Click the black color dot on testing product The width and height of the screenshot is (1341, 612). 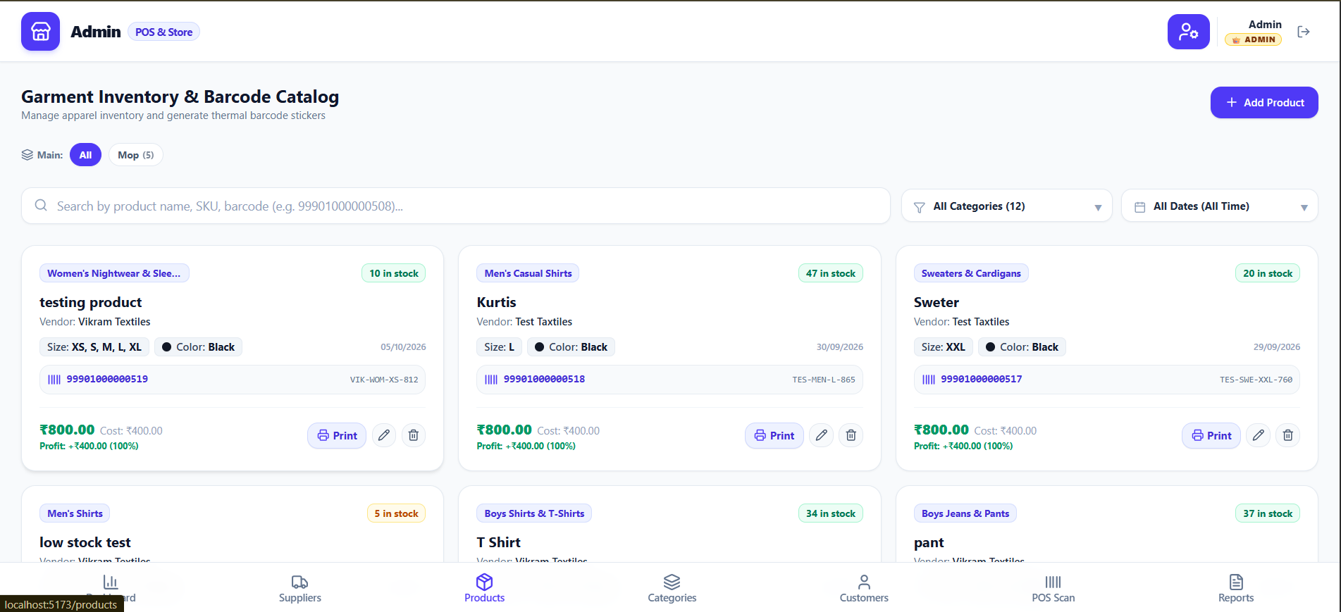pos(167,347)
